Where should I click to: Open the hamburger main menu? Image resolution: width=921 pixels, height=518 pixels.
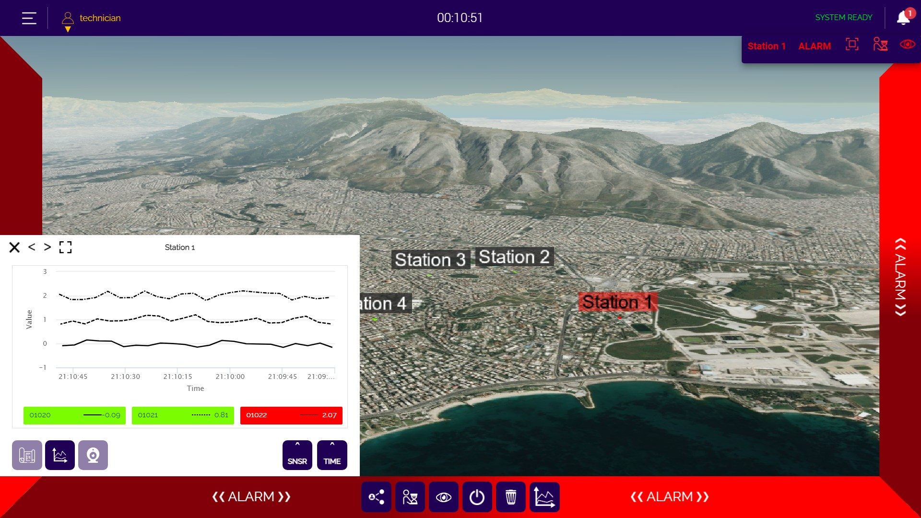point(29,18)
